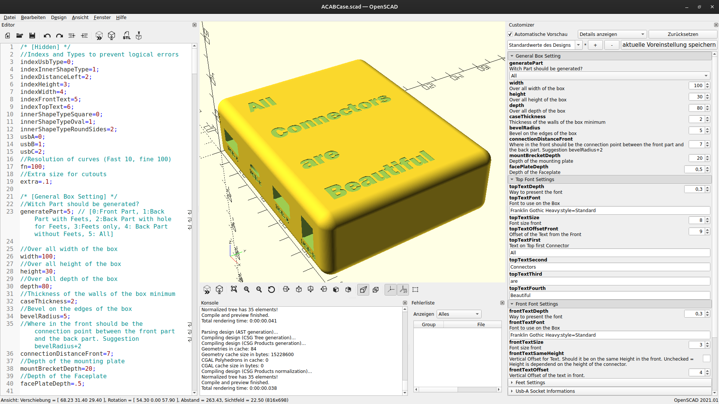
Task: Click editor toolbar Render icon
Action: click(112, 36)
